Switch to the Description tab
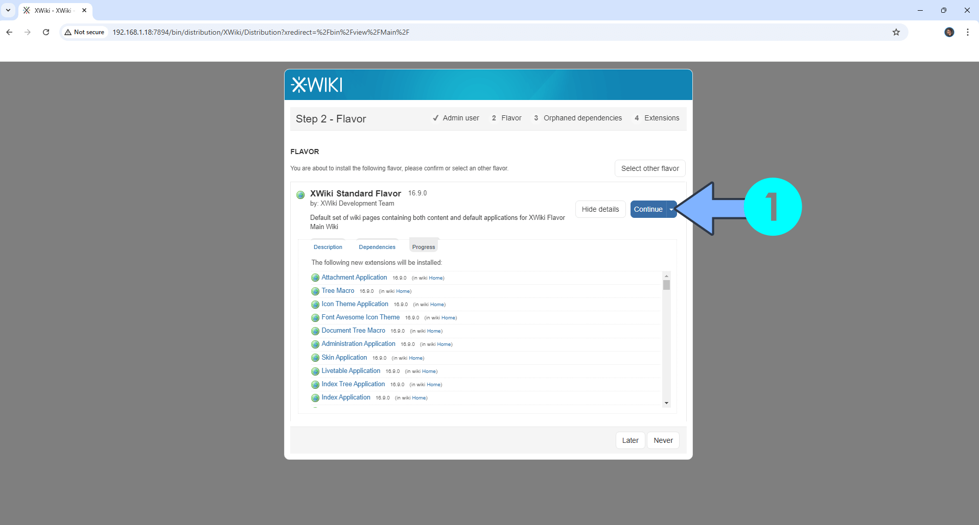 [x=328, y=247]
